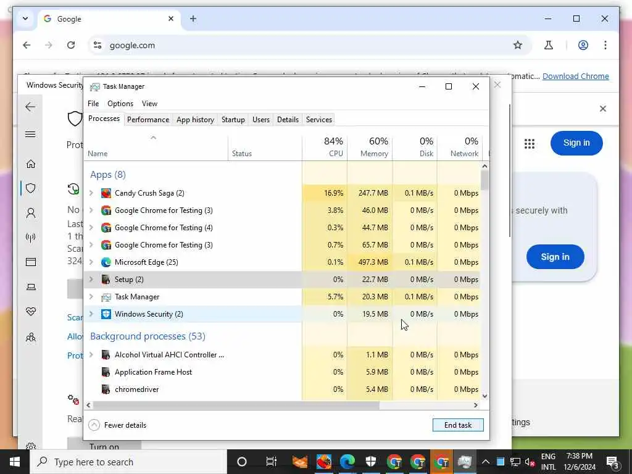This screenshot has width=632, height=474.
Task: Collapse Task Manager with Fewer details
Action: tap(117, 425)
